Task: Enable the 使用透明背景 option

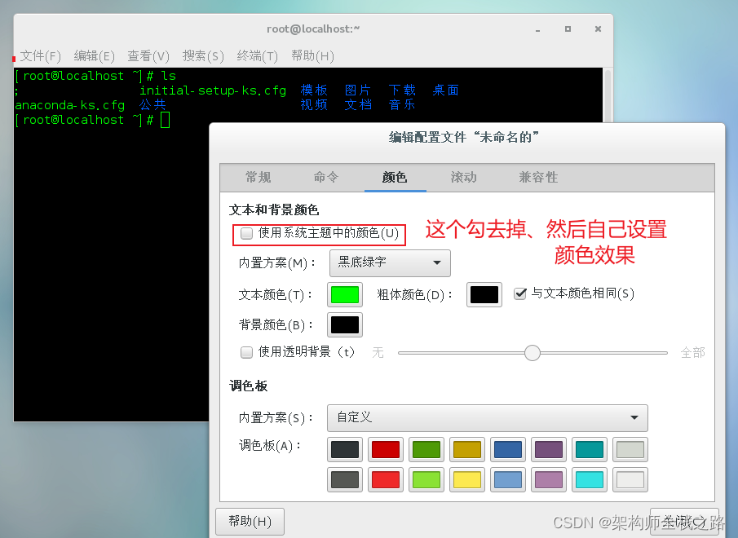Action: [x=246, y=352]
